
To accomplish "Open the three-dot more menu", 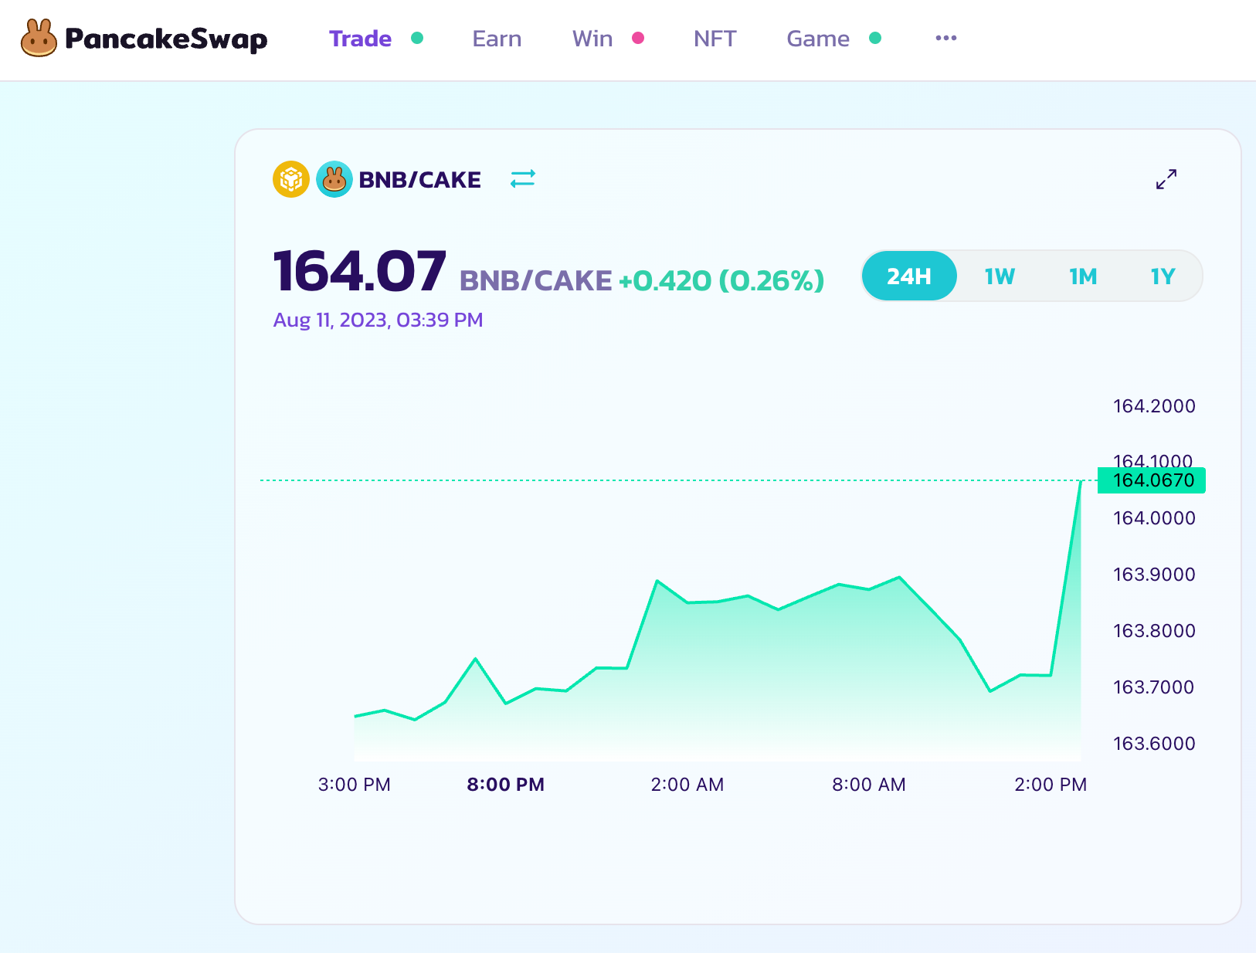I will (945, 38).
